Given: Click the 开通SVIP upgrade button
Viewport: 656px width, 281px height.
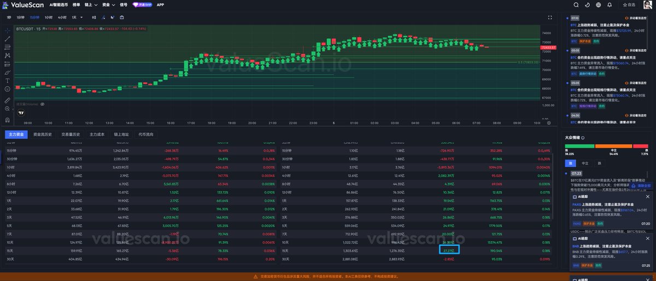Looking at the screenshot, I should pyautogui.click(x=143, y=4).
